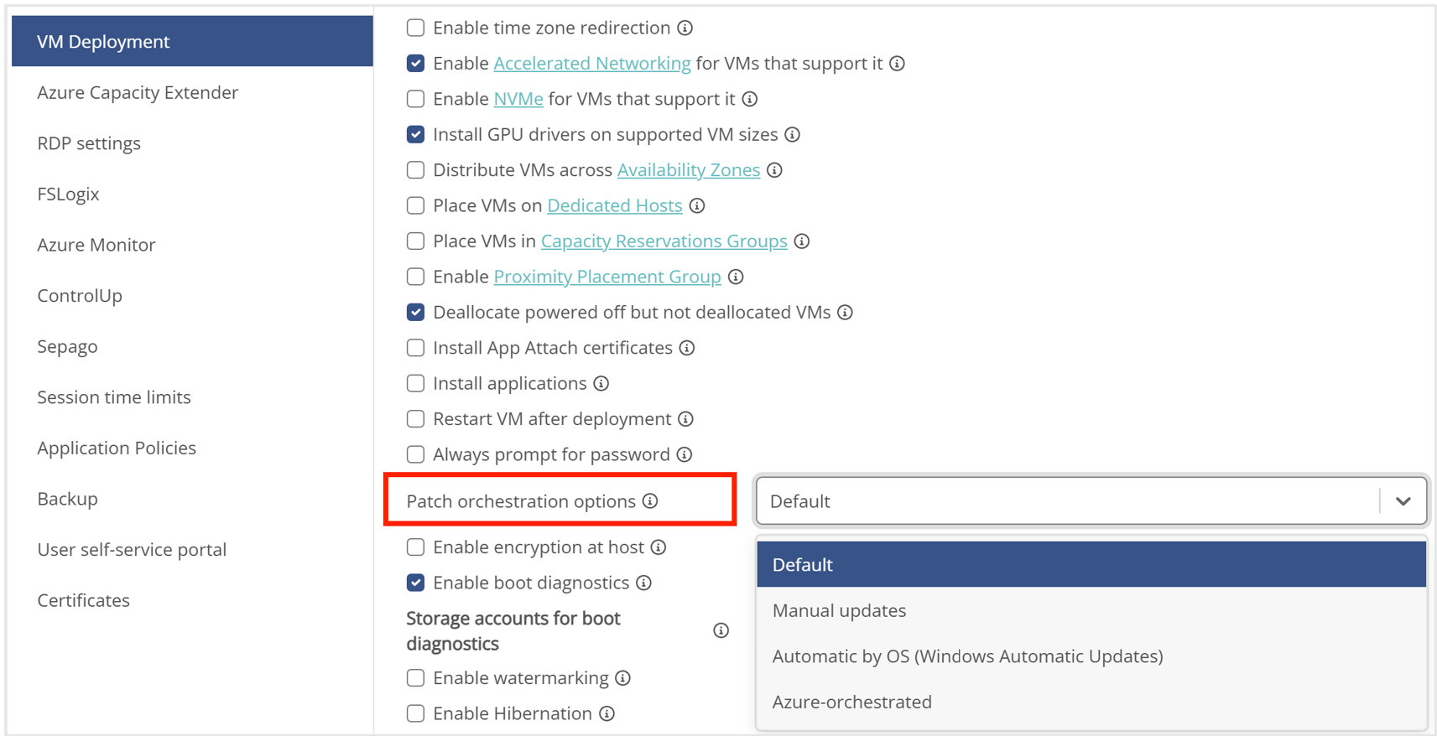Collapse the Patch orchestration dropdown arrow
This screenshot has height=736, width=1437.
click(1403, 501)
